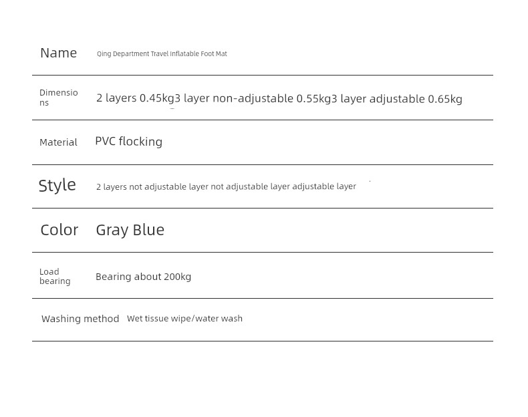The image size is (528, 417).
Task: Click the Dimensions label
Action: click(59, 98)
